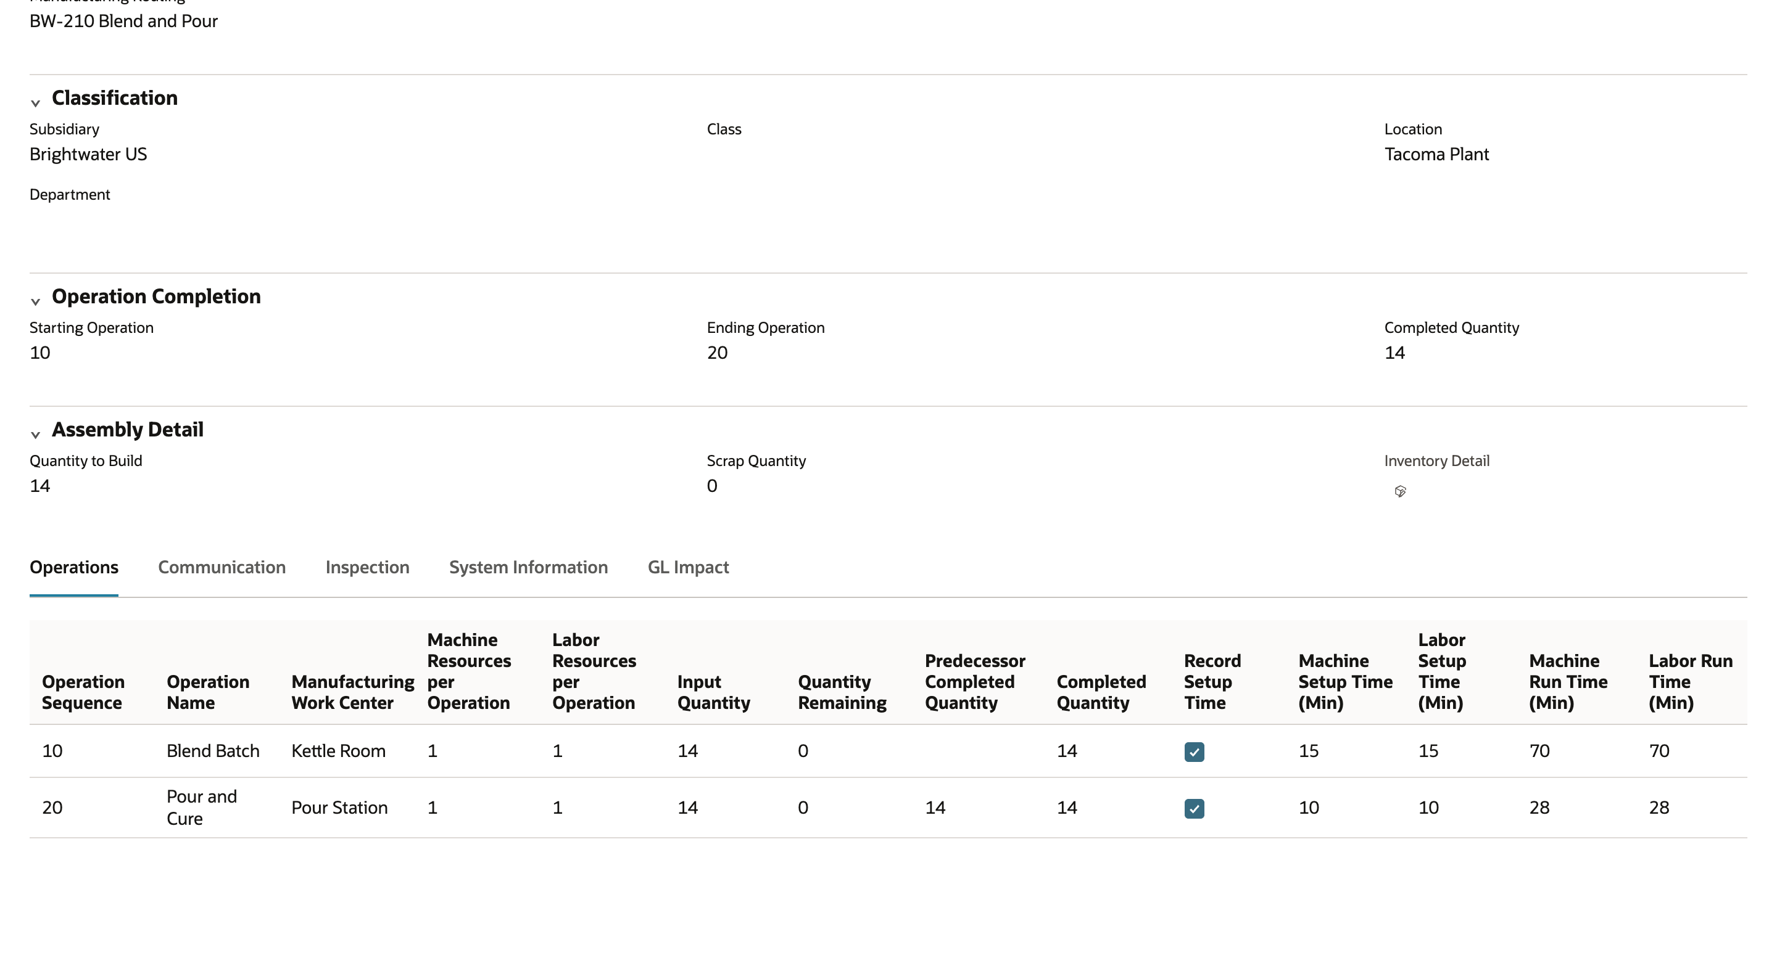Screen dimensions: 1777x974
Task: Click the Quantity Remaining column header
Action: click(842, 692)
